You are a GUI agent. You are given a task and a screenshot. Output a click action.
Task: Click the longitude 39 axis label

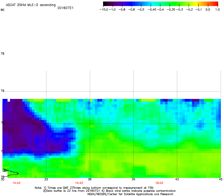(133, 179)
